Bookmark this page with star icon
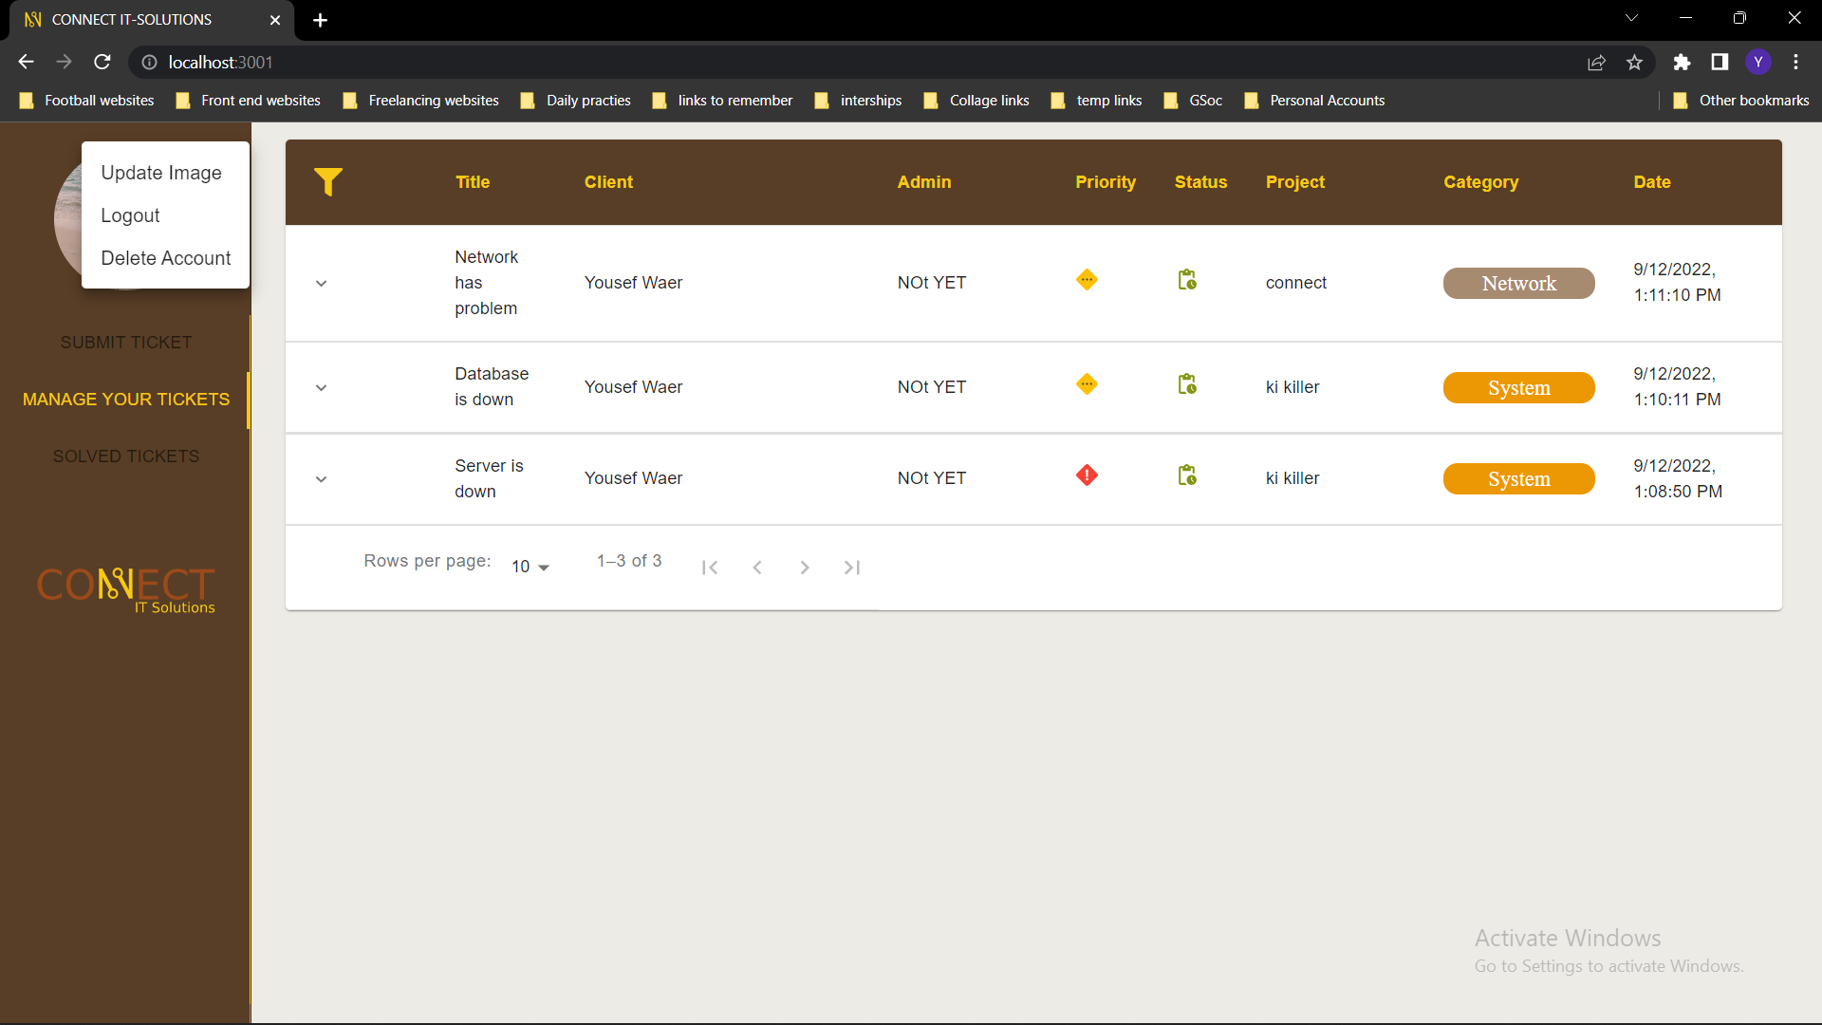Screen dimensions: 1822x1025 (1634, 63)
